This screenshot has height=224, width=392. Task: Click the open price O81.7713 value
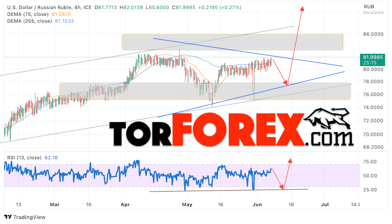pos(105,8)
